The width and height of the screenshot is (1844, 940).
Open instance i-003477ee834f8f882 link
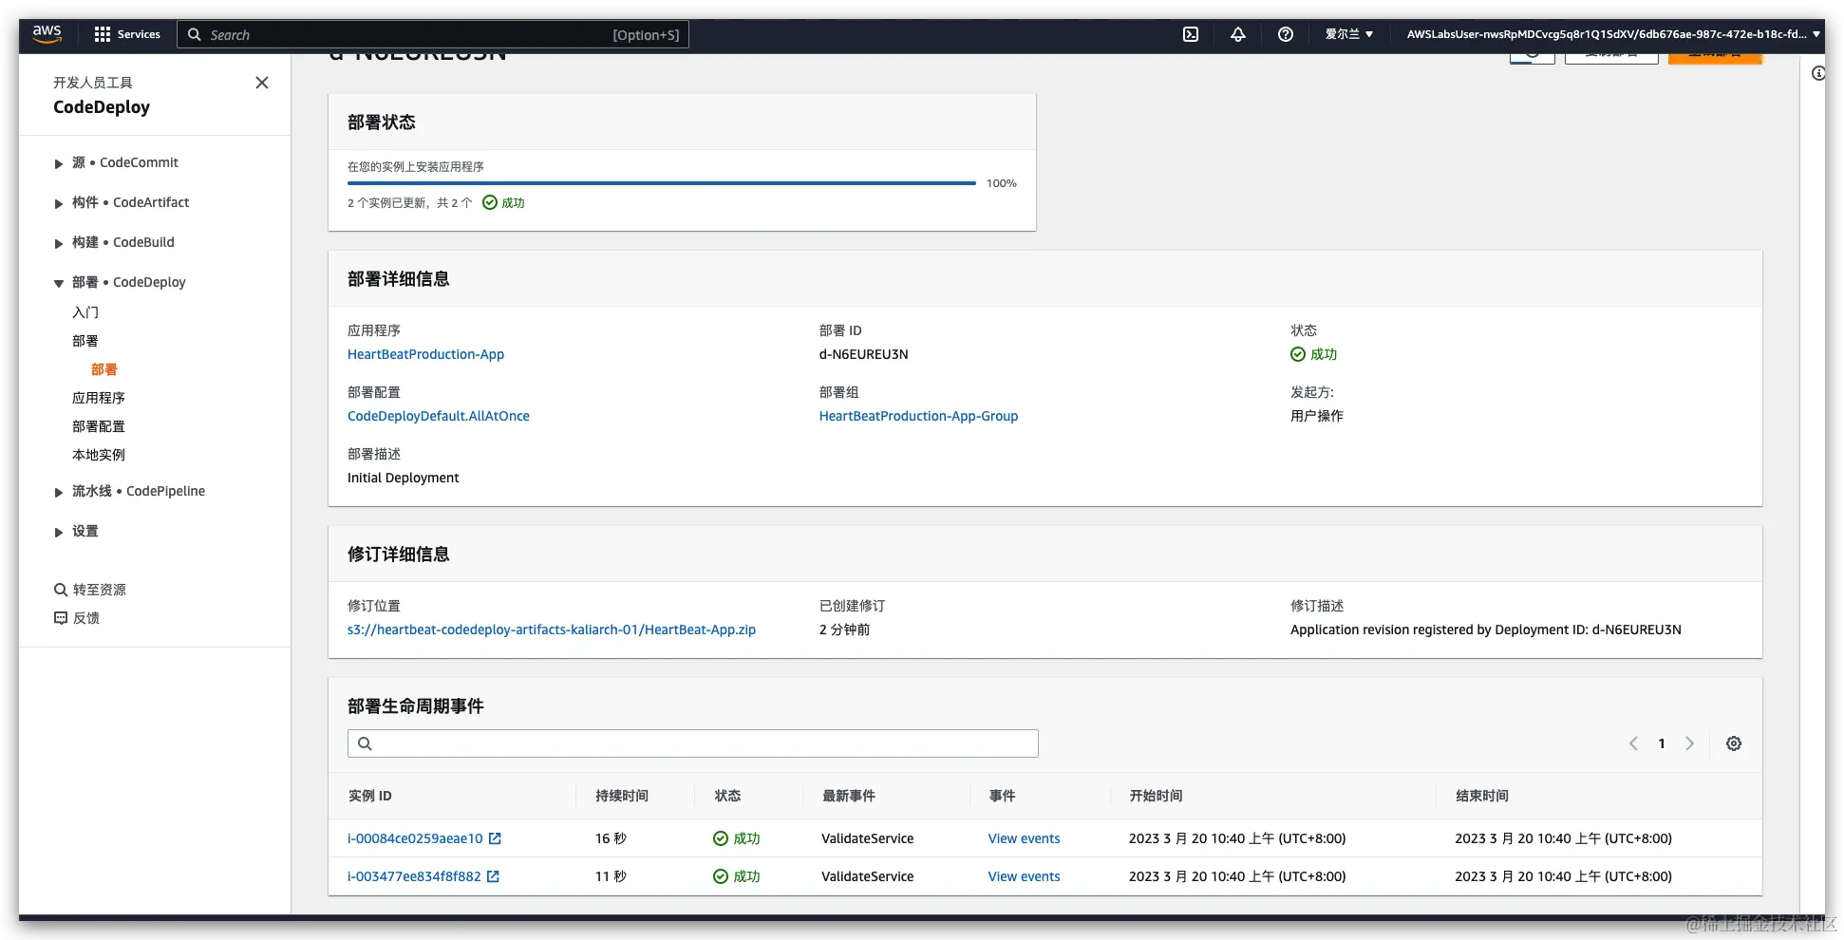(x=414, y=876)
